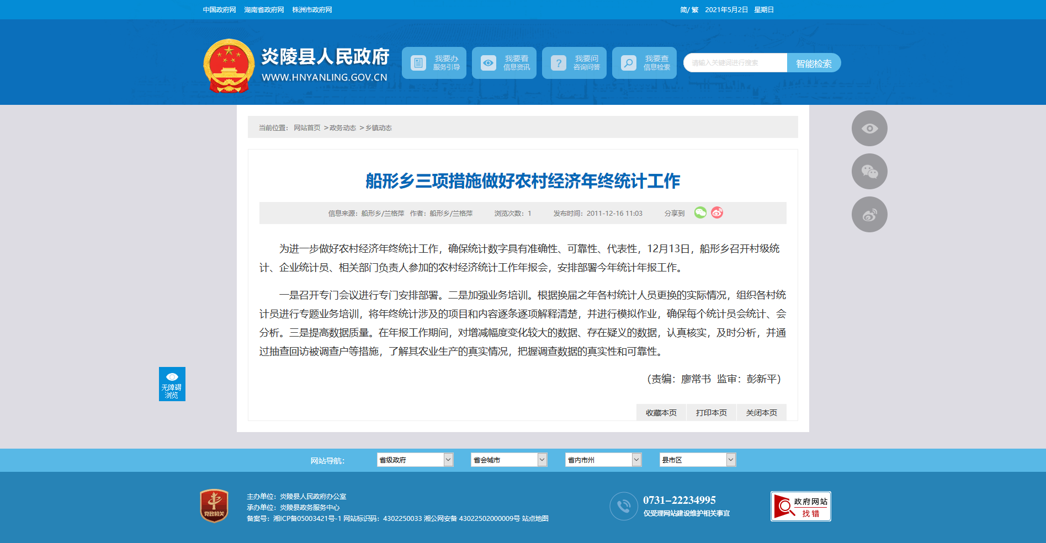Viewport: 1046px width, 543px height.
Task: Focus the keyword search input field
Action: pyautogui.click(x=735, y=63)
